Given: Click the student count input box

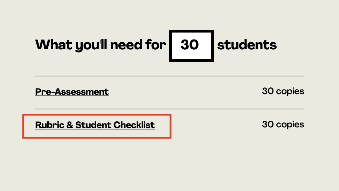Looking at the screenshot, I should coord(192,46).
